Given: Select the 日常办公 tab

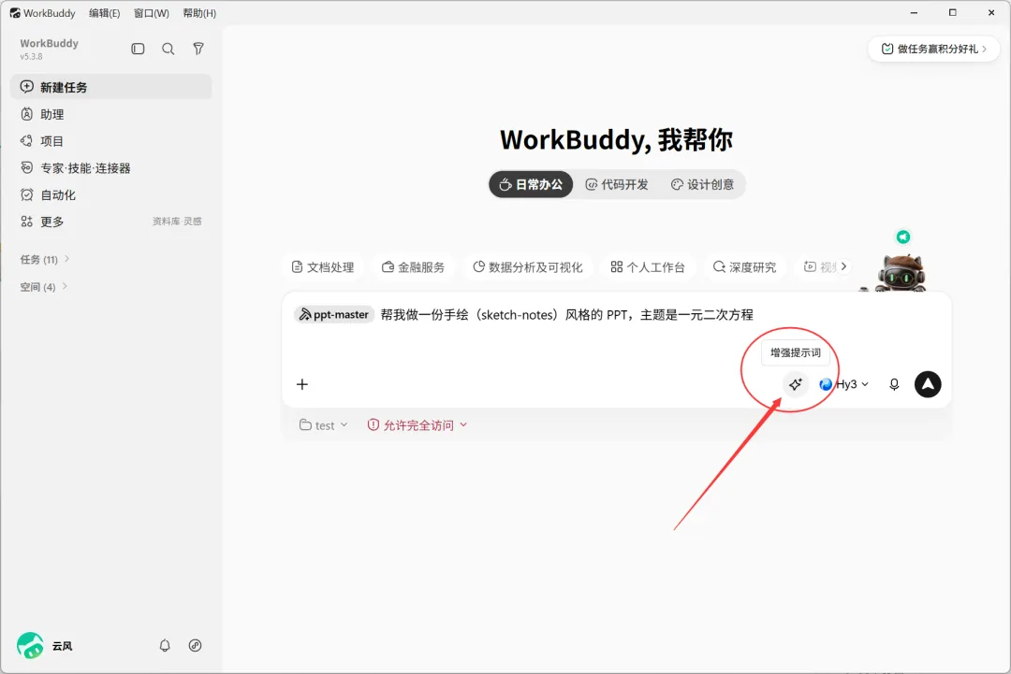Looking at the screenshot, I should pos(531,185).
